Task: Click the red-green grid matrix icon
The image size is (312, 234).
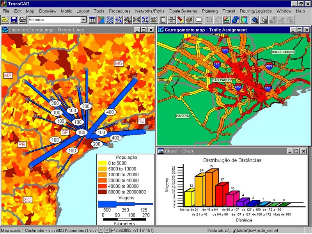Action: point(226,20)
